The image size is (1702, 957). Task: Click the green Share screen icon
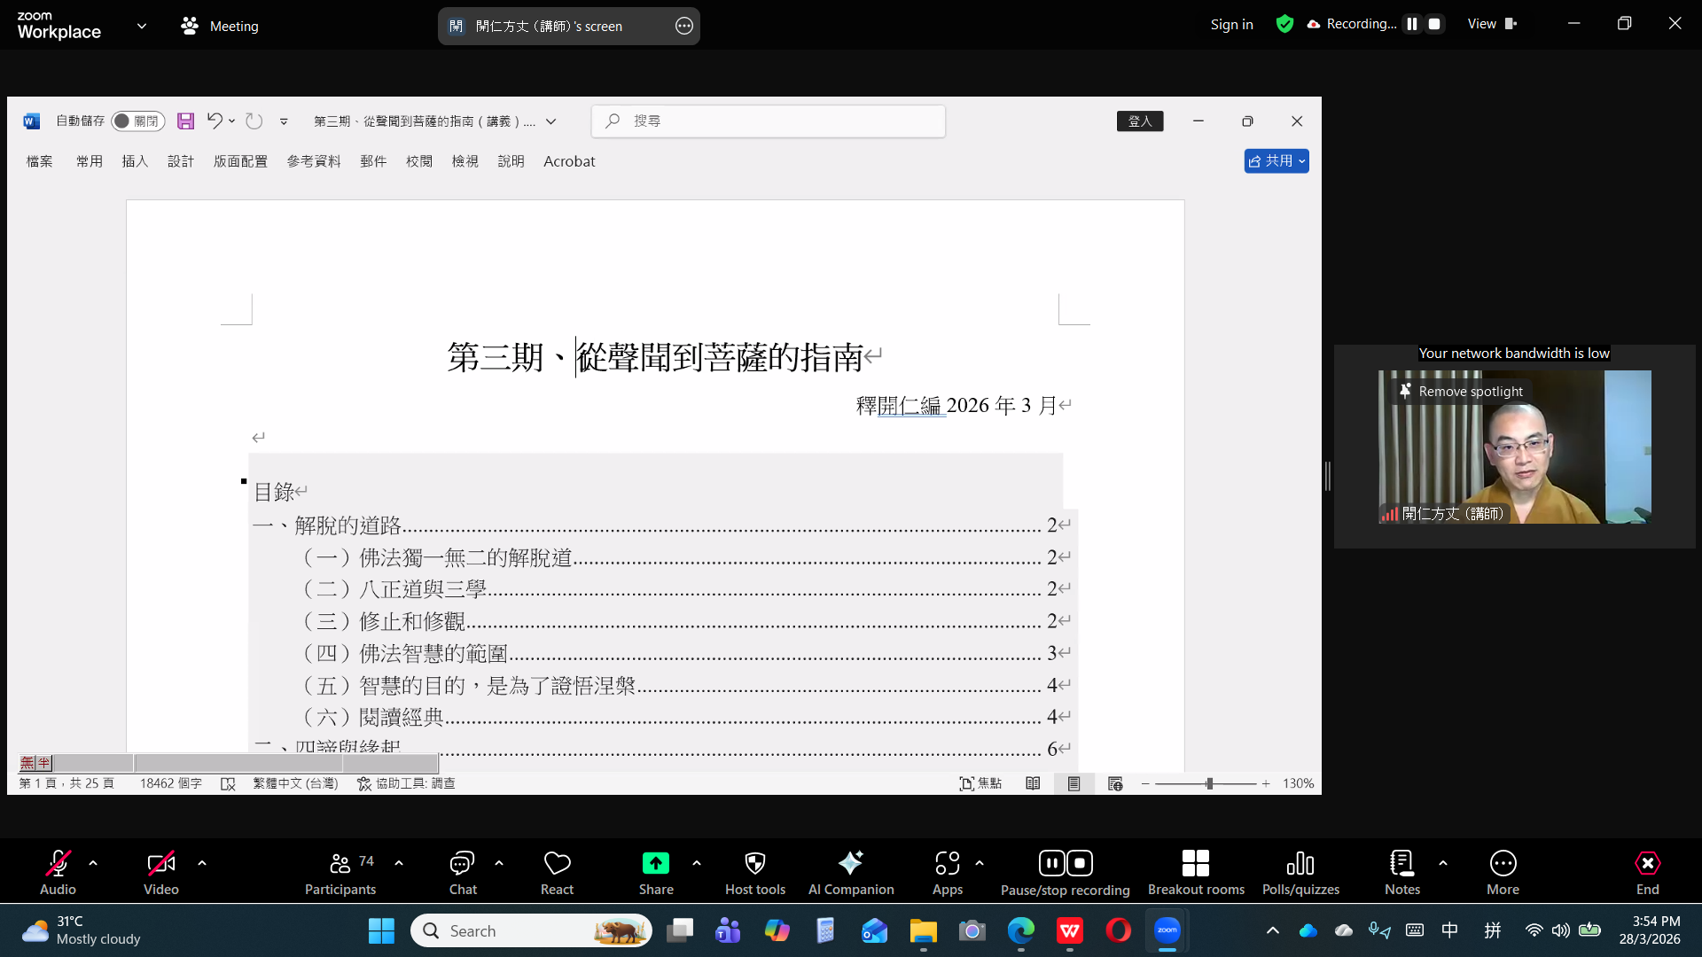point(655,864)
